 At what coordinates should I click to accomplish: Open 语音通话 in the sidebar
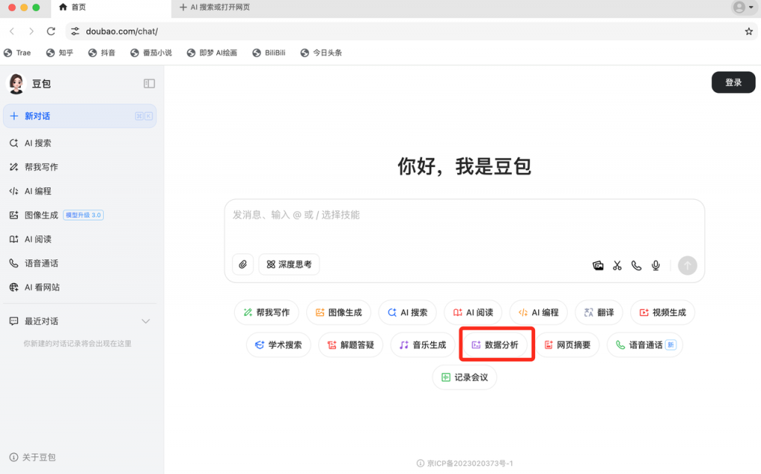point(80,264)
